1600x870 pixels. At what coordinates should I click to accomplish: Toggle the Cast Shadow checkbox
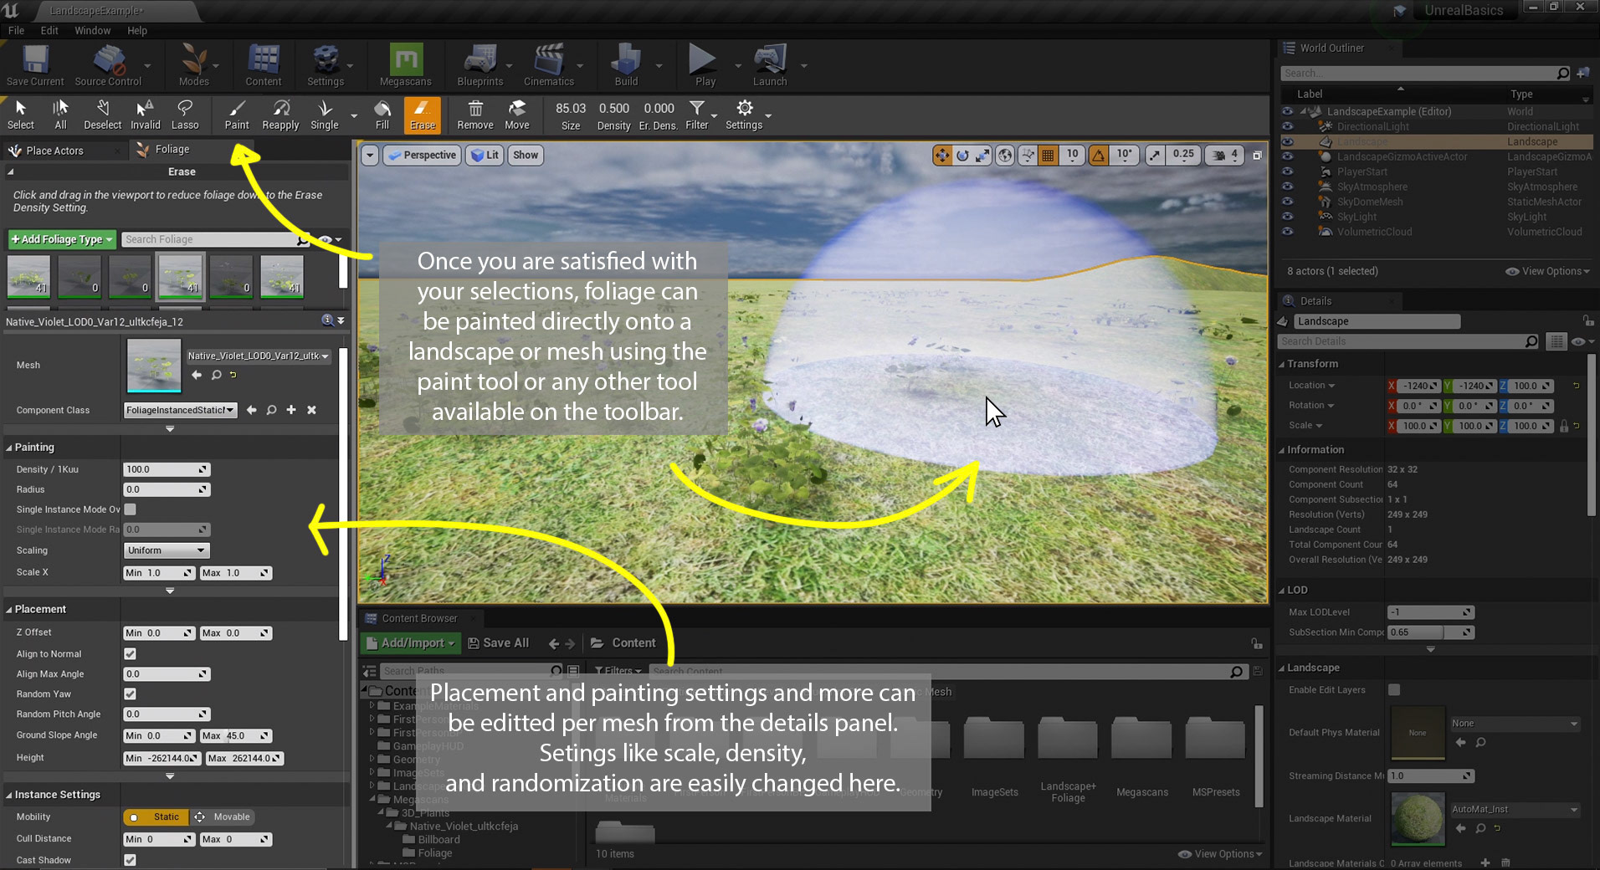130,860
